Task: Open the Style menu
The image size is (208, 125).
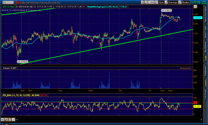Action: coord(160,2)
